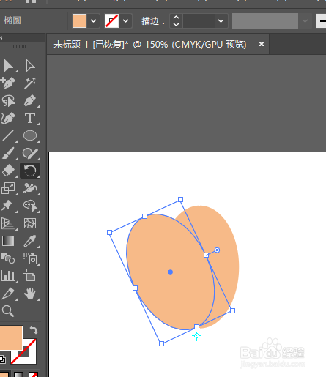
Task: Select the Add Anchor Point pen tool
Action: [x=8, y=83]
